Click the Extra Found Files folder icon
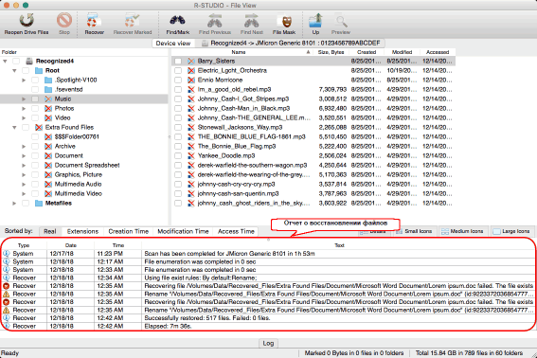Viewport: 537px width, 358px height. click(x=39, y=128)
